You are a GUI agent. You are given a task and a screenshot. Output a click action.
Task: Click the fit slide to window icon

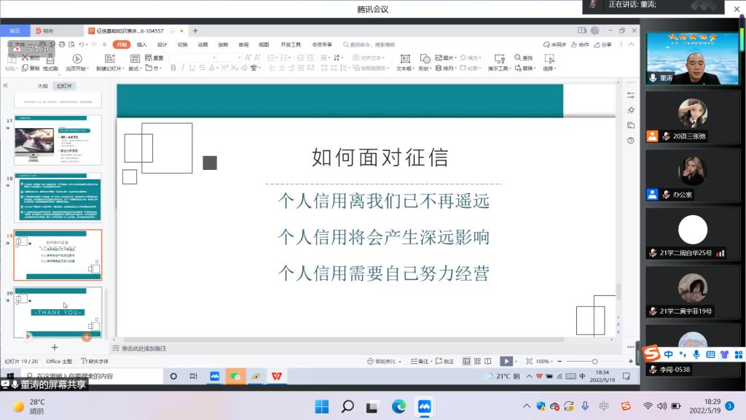coord(529,362)
